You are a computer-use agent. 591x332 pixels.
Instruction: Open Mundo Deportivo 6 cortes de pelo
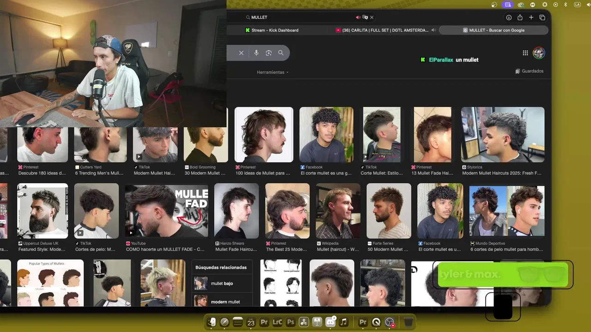coord(507,211)
